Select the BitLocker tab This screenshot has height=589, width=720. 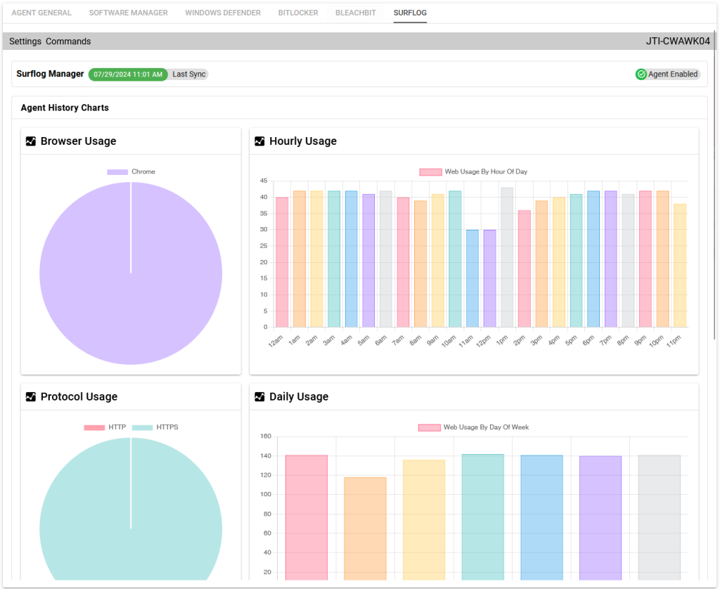(x=297, y=13)
